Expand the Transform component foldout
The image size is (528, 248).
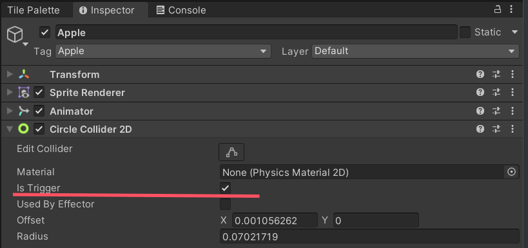pos(10,74)
